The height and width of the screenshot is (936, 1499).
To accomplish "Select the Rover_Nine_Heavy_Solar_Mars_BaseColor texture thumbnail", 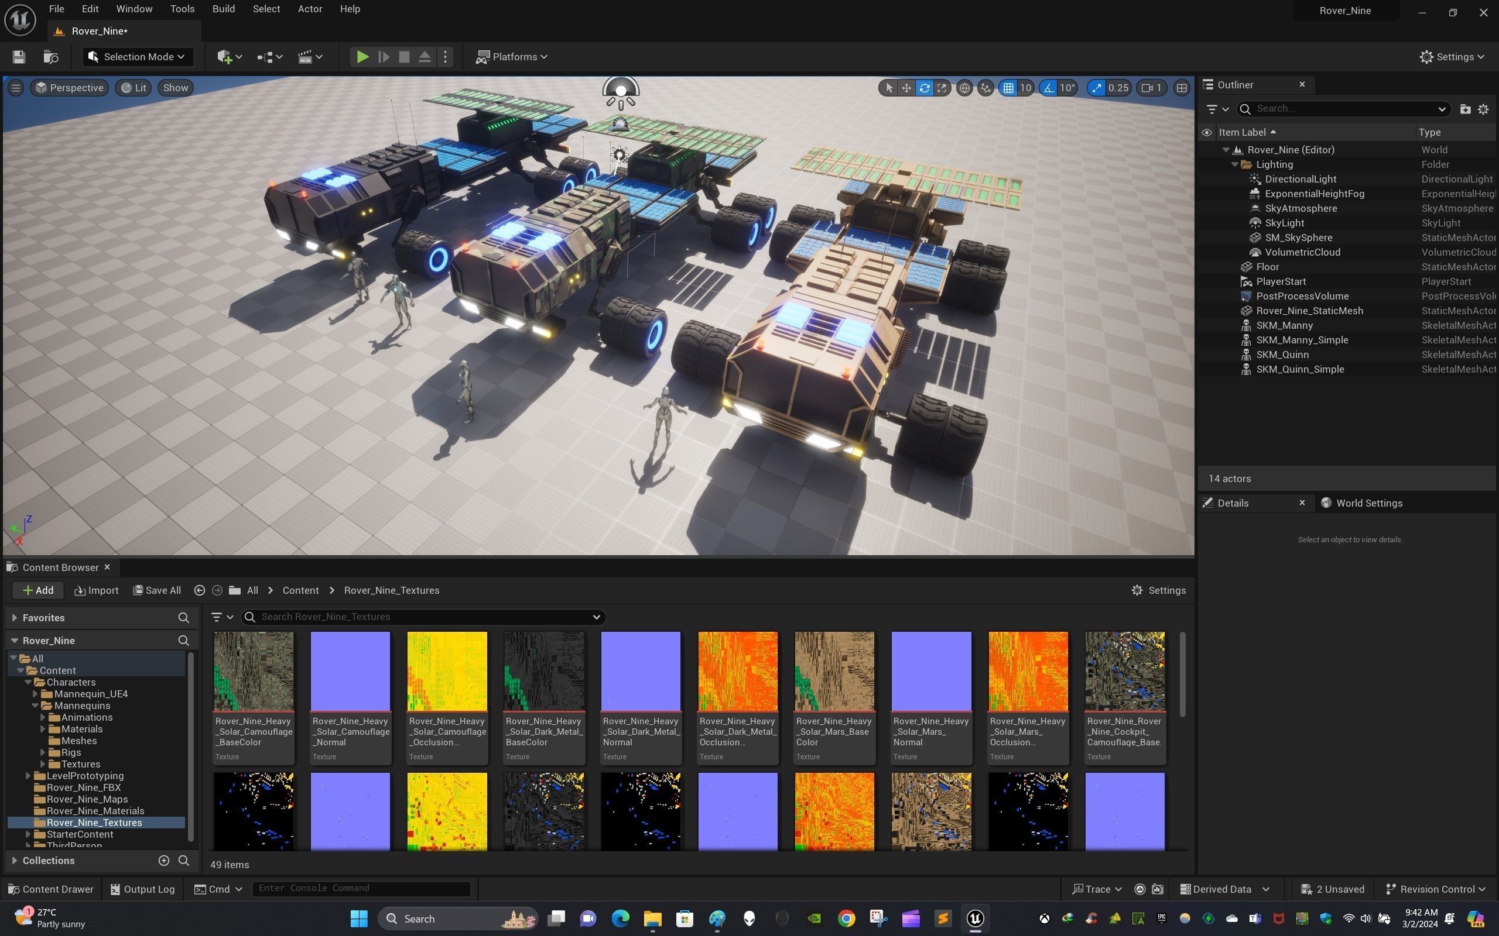I will (834, 671).
